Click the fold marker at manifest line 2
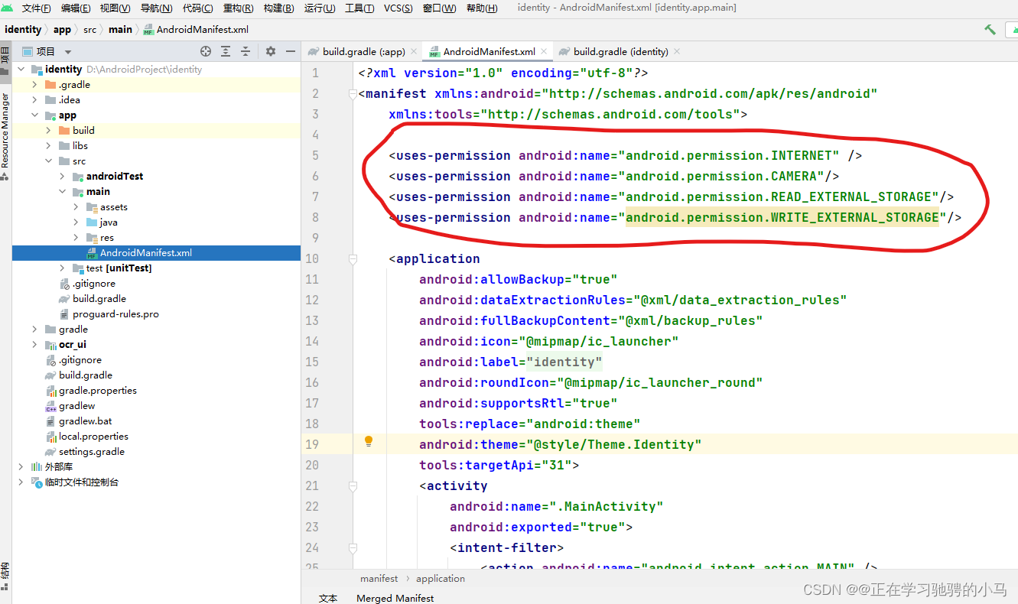Image resolution: width=1018 pixels, height=604 pixels. click(x=353, y=94)
